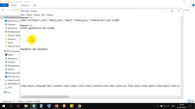Screen dimensions: 195x109
Task: Switch to Главная tab in File Explorer
Action: pyautogui.click(x=13, y=5)
